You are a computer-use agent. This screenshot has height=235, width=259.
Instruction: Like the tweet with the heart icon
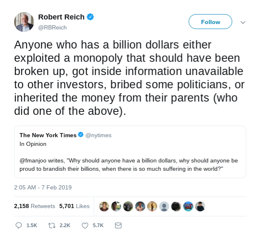click(85, 225)
